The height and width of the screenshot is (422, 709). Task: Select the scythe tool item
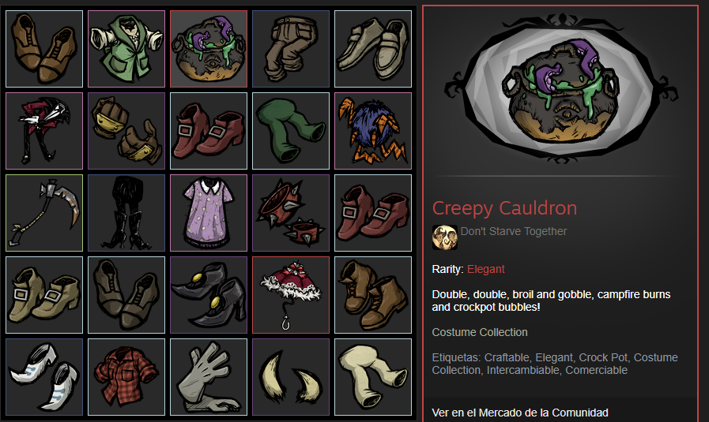[x=44, y=213]
